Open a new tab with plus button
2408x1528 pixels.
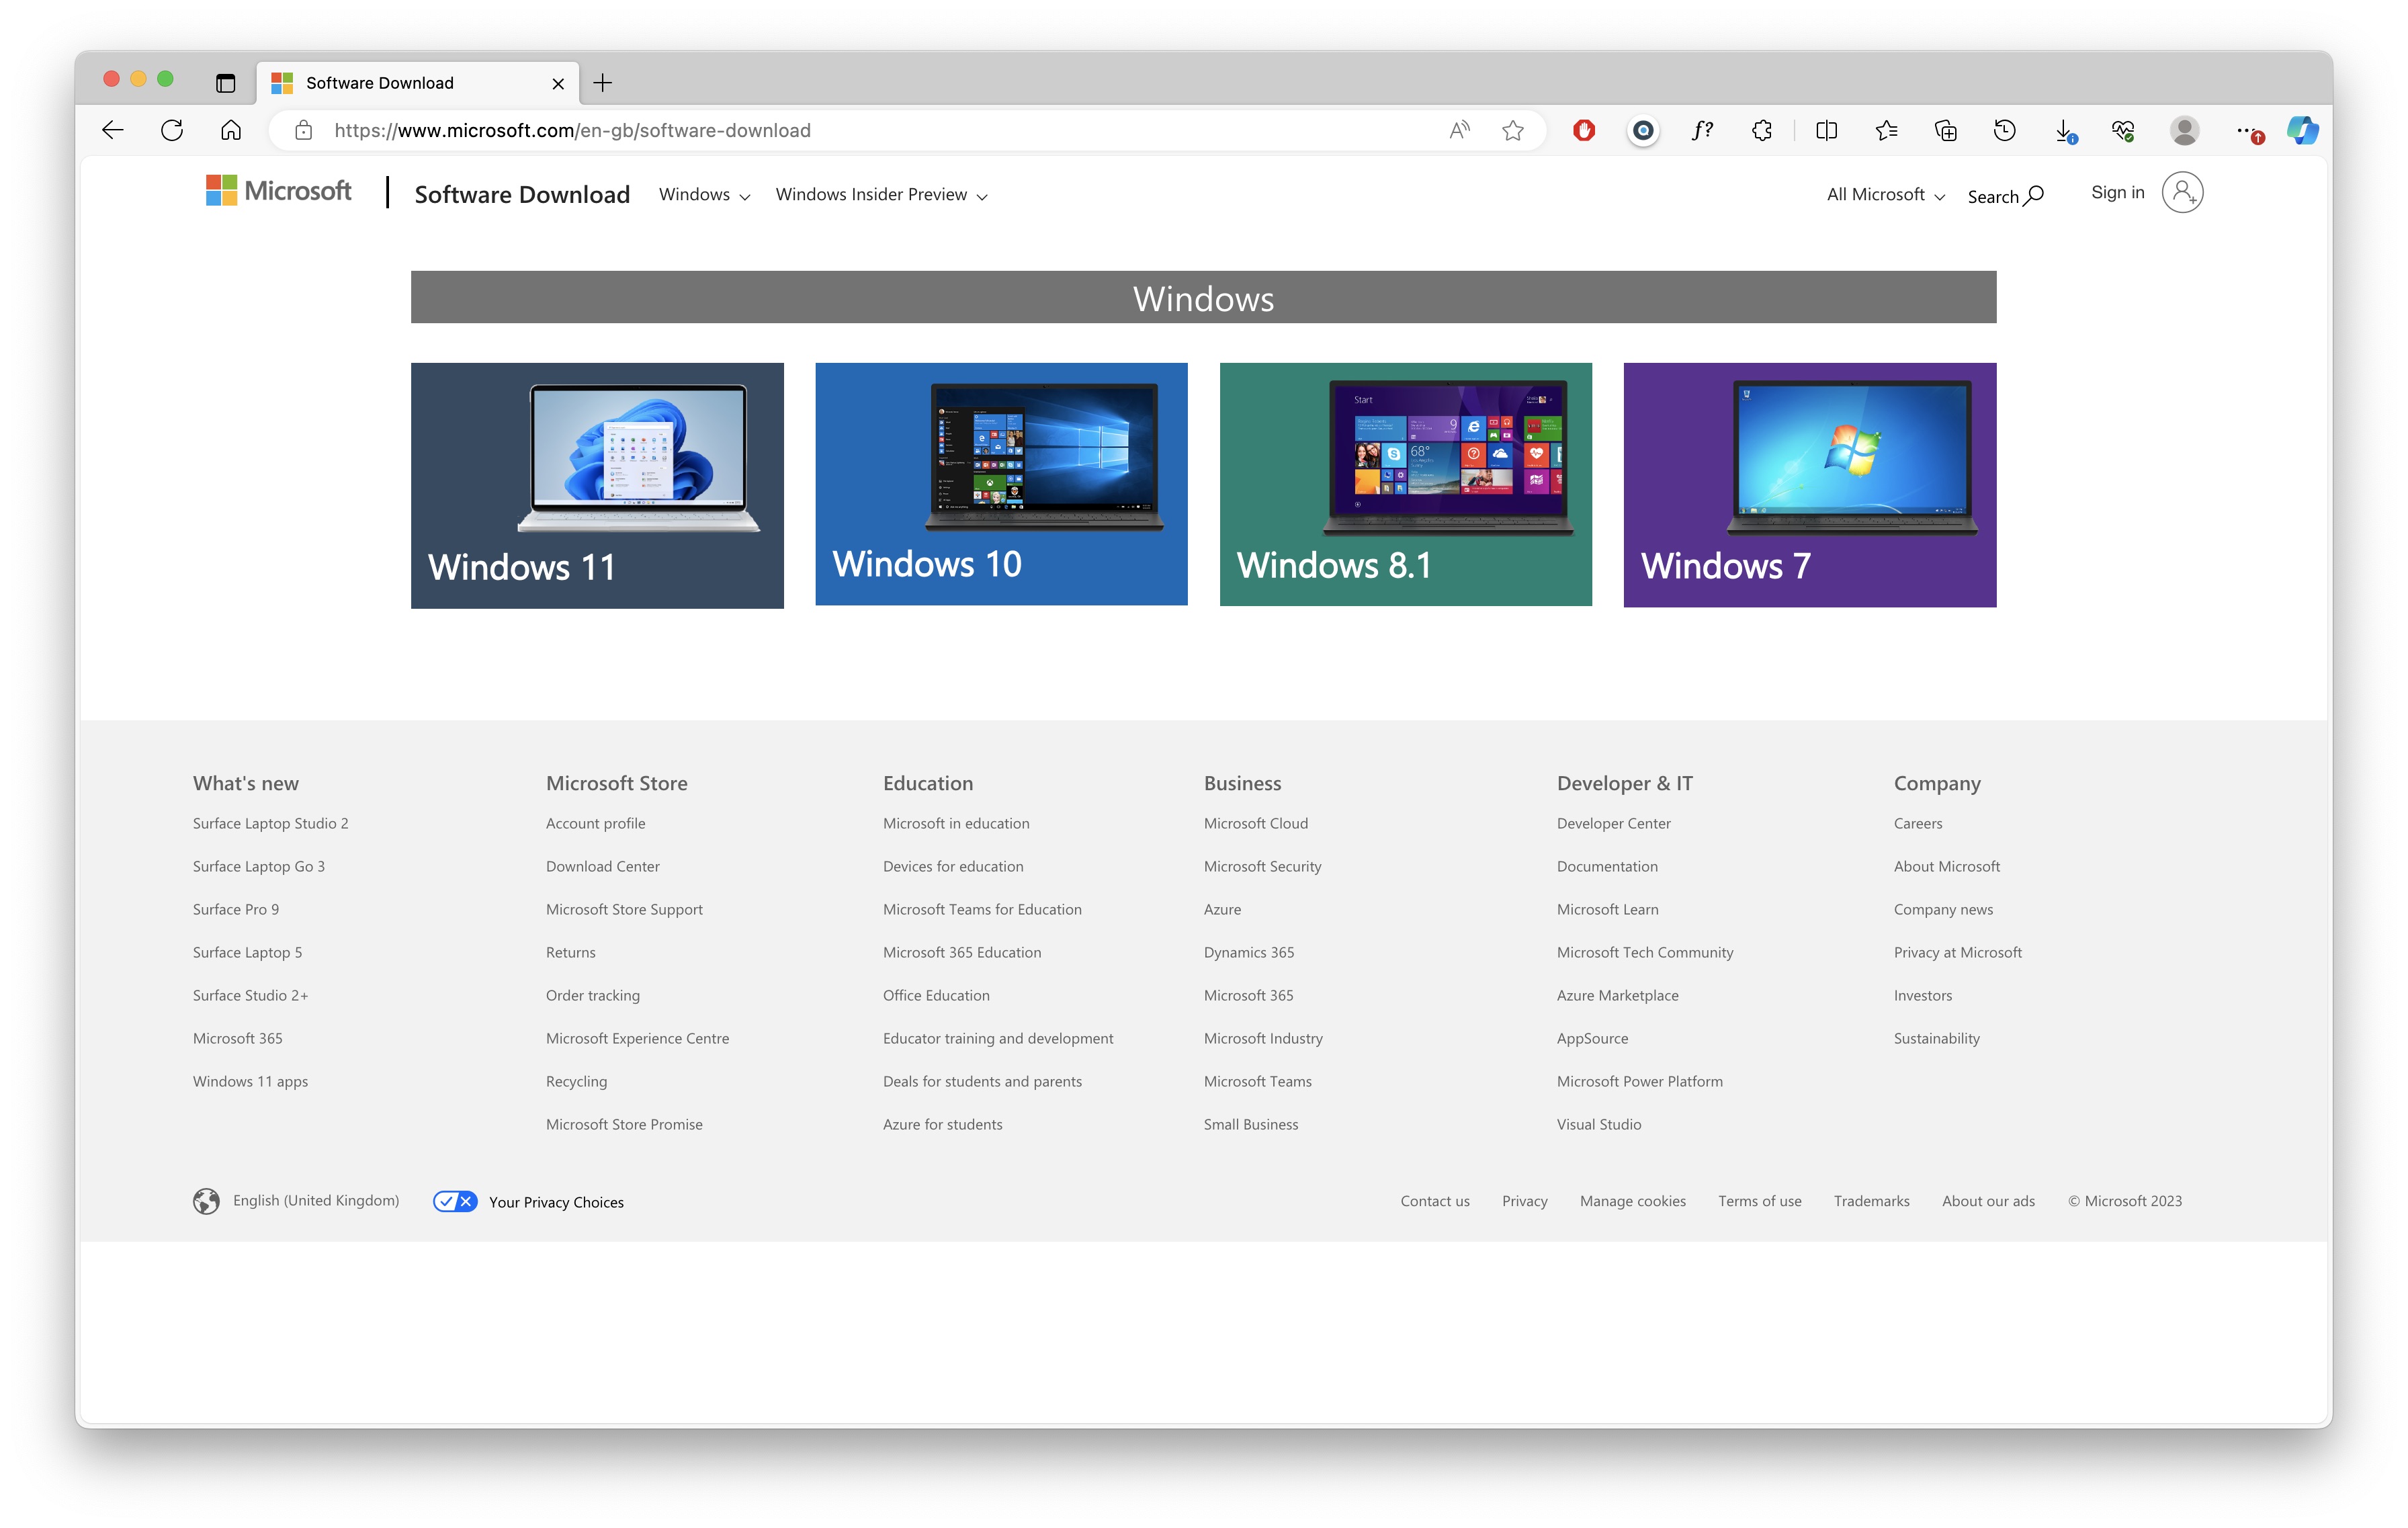(x=602, y=83)
